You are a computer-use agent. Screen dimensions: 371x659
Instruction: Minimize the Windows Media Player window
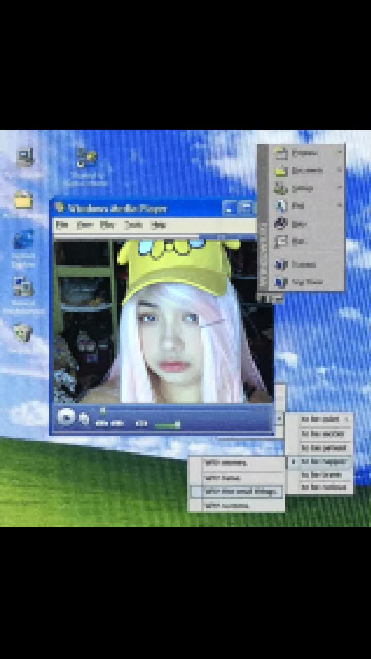point(229,208)
